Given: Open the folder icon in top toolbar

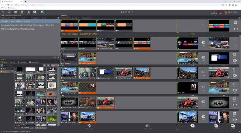Looking at the screenshot, I should 16,12.
